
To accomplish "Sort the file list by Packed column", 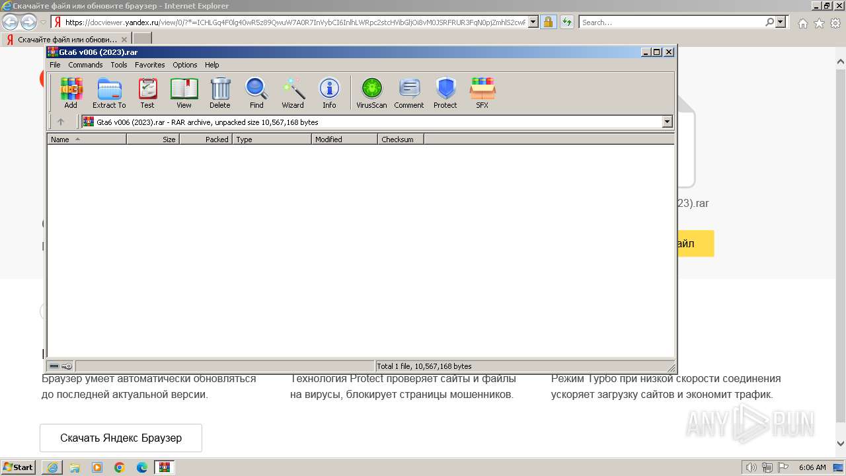I will point(206,139).
